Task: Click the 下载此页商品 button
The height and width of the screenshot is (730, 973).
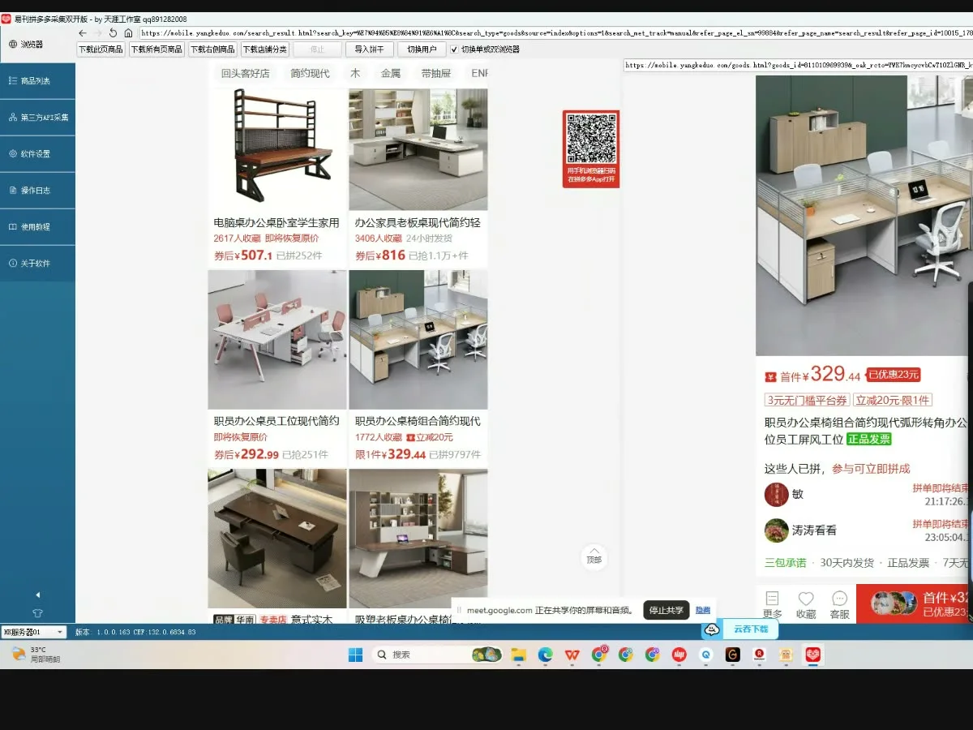Action: coord(101,49)
